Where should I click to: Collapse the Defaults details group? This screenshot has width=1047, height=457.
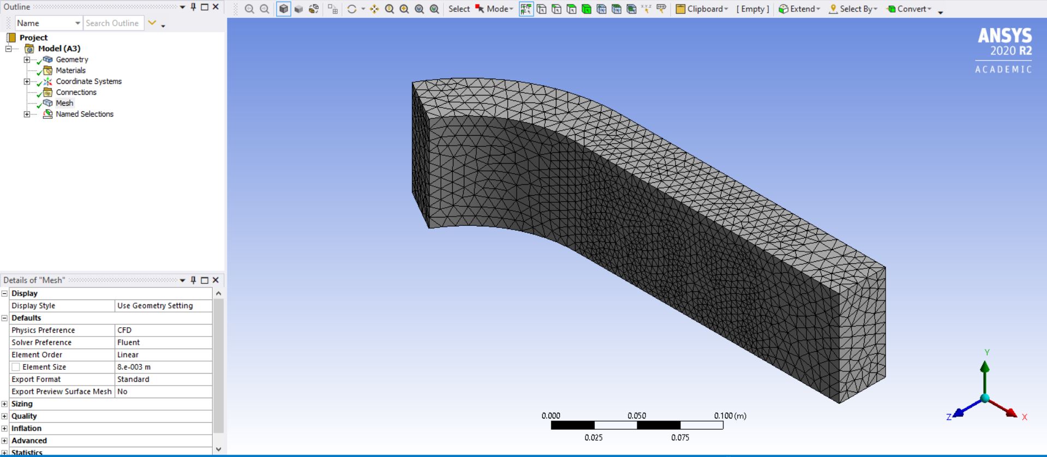pyautogui.click(x=4, y=318)
